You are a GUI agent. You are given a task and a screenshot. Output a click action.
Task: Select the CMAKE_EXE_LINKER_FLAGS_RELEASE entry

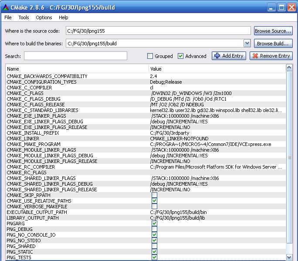[x=47, y=127]
